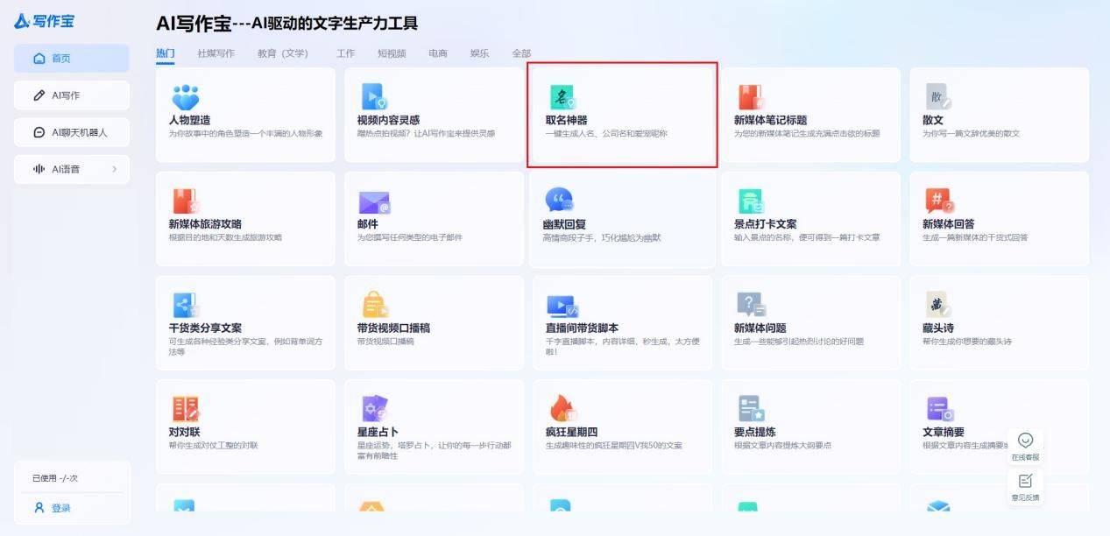Image resolution: width=1110 pixels, height=536 pixels.
Task: Select the 幽默回复 chat bubble icon
Action: (x=558, y=201)
